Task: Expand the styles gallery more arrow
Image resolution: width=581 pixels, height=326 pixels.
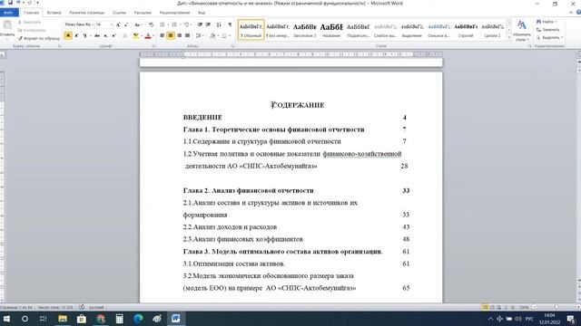Action: click(x=509, y=38)
